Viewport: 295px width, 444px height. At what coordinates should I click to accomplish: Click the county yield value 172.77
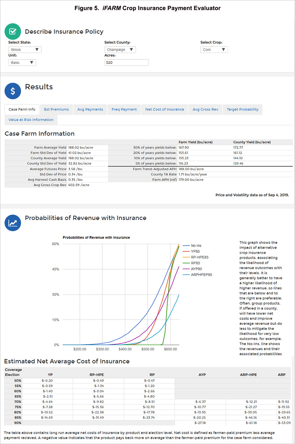tap(238, 147)
